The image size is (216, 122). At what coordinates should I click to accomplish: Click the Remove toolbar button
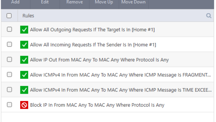click(75, 2)
